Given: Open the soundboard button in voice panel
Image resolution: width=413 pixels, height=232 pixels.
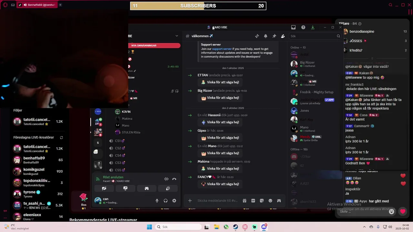Looking at the screenshot, I should pos(168,188).
